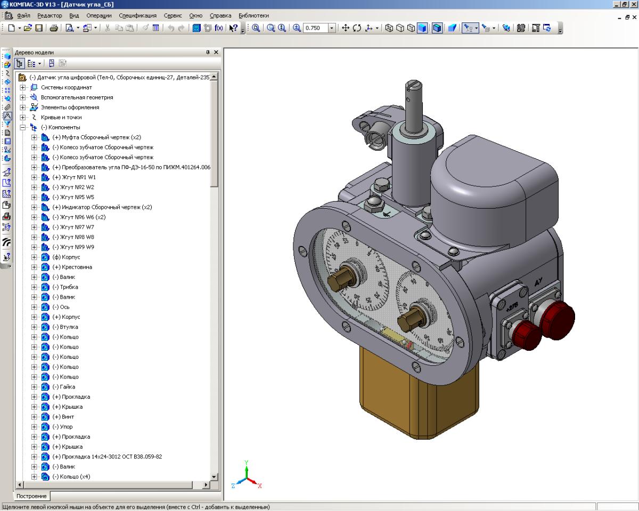
Task: Expand the Системы координат tree node
Action: tap(22, 87)
